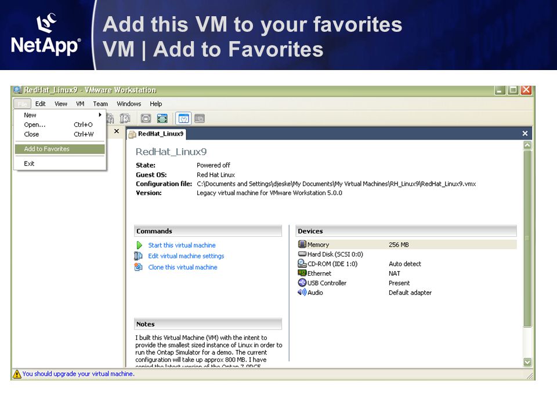The image size is (557, 417).
Task: Click Start this virtual machine link
Action: click(182, 245)
